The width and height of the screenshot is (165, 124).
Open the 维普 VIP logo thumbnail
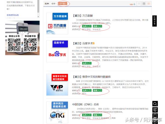pos(57,85)
